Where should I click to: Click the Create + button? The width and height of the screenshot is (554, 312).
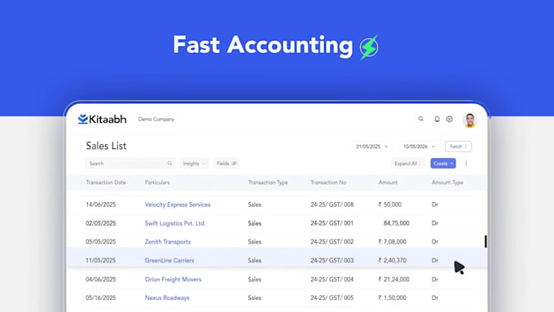pyautogui.click(x=443, y=163)
